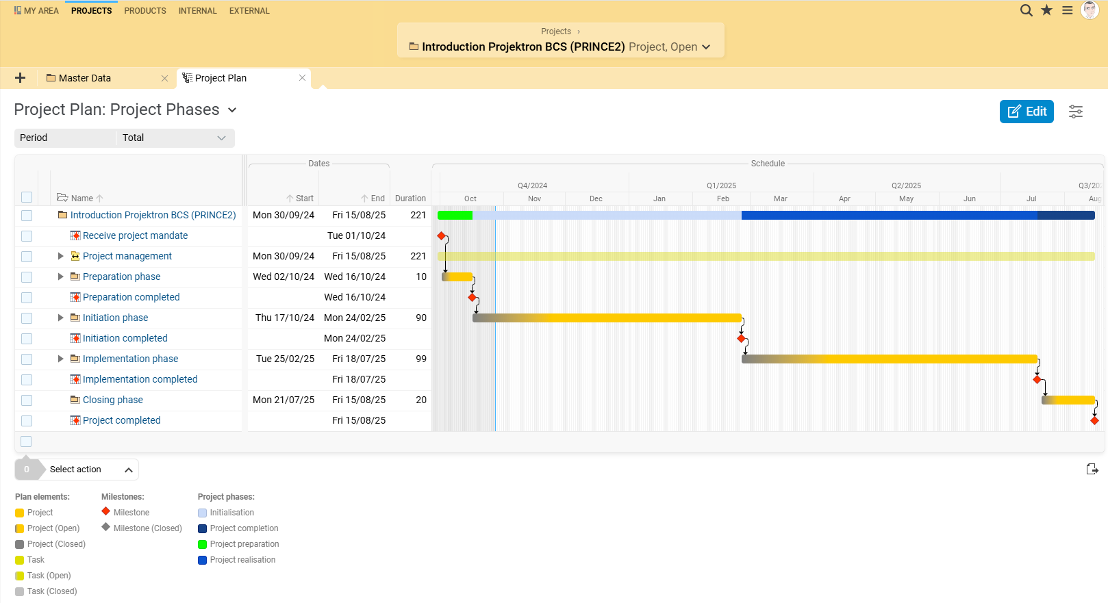This screenshot has height=603, width=1108.
Task: Open INTERNAL menu
Action: tap(197, 10)
